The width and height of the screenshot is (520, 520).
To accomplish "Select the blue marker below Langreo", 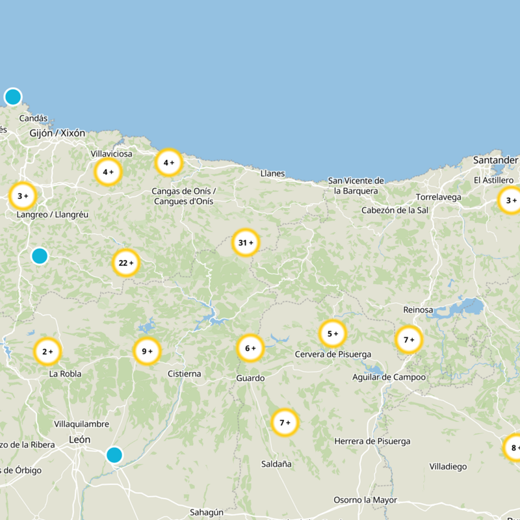I will tap(40, 256).
